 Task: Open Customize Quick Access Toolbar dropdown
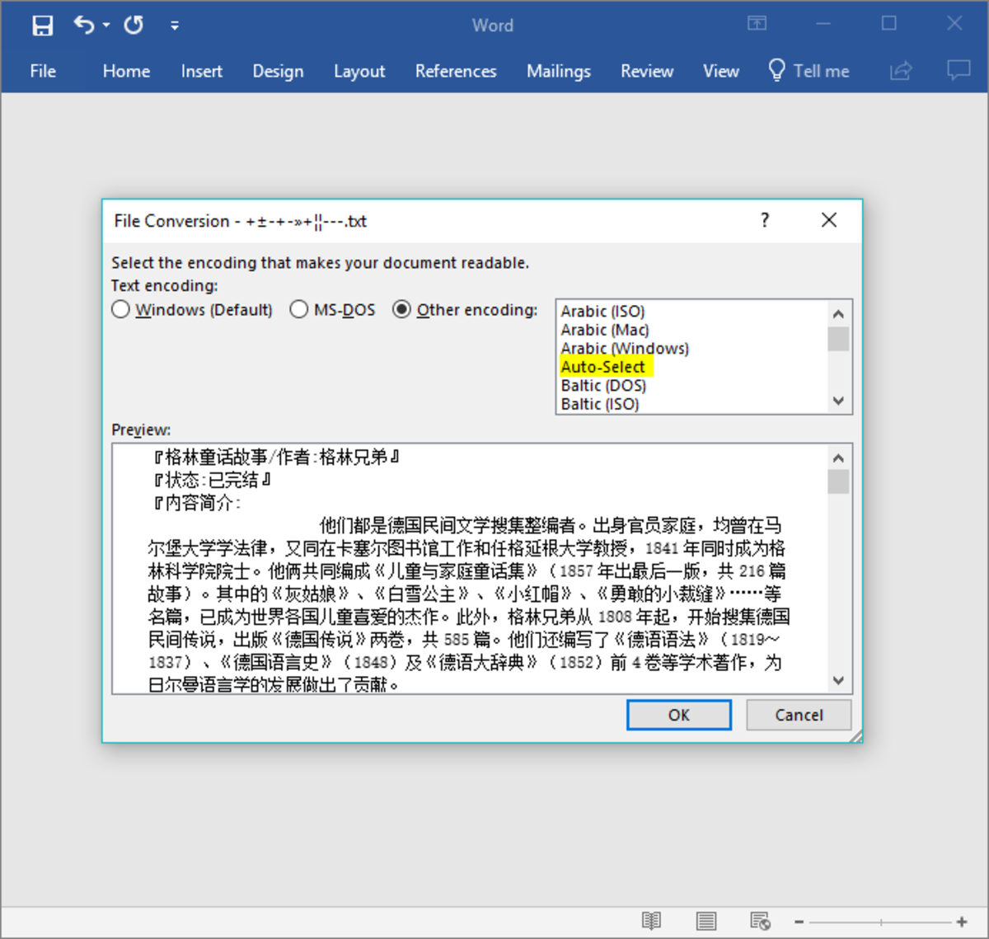[175, 26]
